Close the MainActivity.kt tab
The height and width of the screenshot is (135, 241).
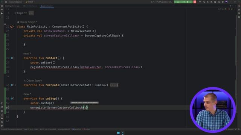pos(53,6)
